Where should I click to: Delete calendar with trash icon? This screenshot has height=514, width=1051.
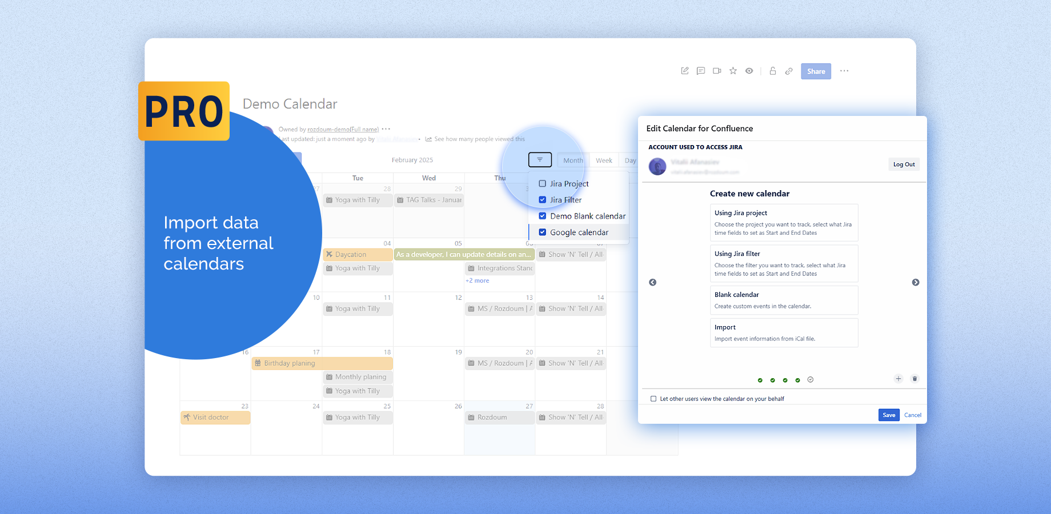(914, 379)
